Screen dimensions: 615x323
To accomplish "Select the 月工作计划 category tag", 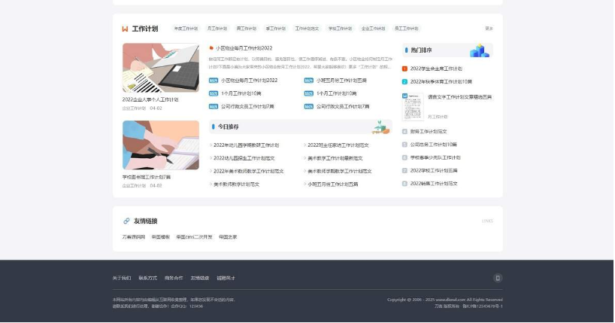I will click(217, 29).
